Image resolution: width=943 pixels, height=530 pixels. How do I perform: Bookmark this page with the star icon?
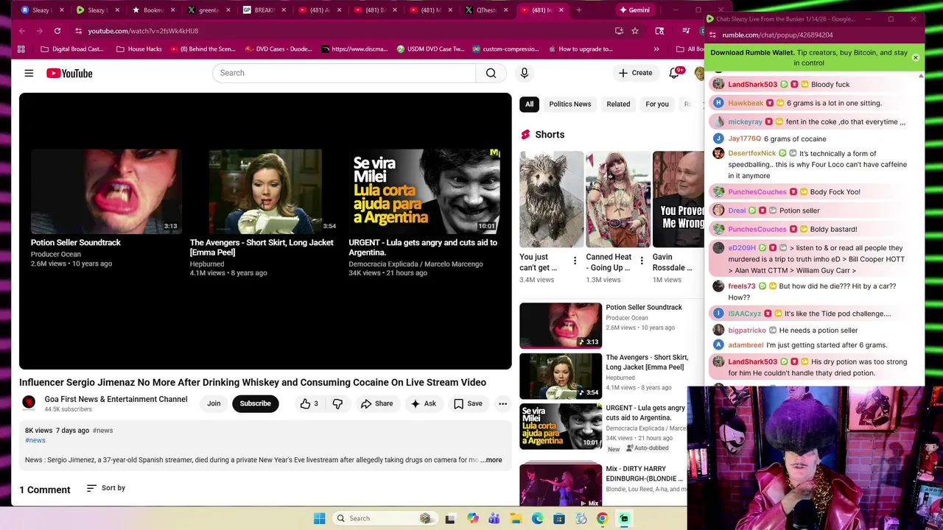click(x=635, y=31)
